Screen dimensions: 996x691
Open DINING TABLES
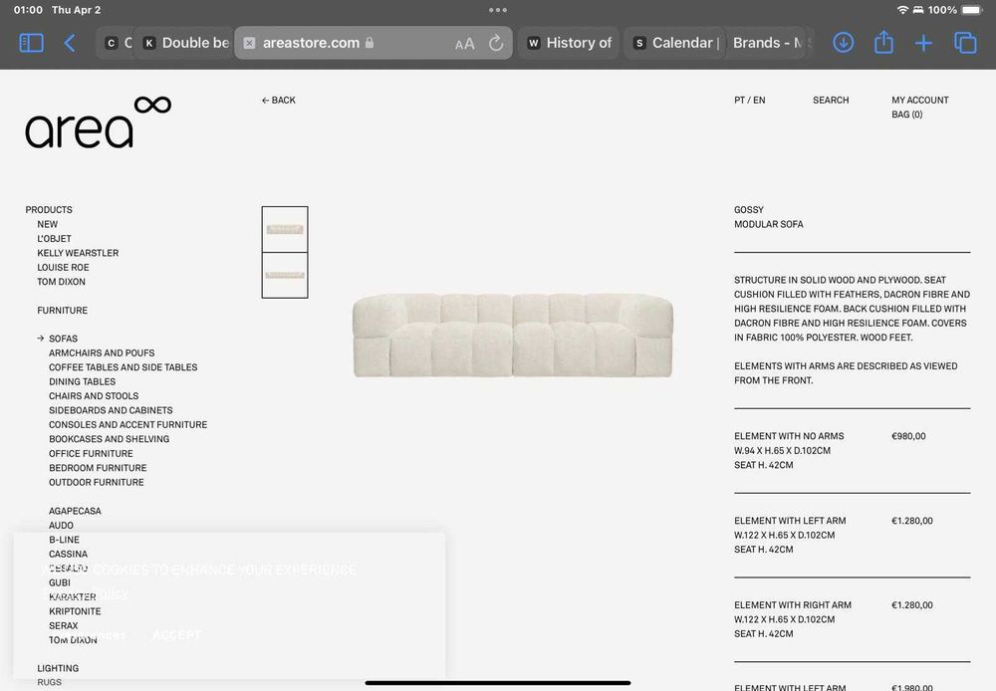tap(82, 381)
